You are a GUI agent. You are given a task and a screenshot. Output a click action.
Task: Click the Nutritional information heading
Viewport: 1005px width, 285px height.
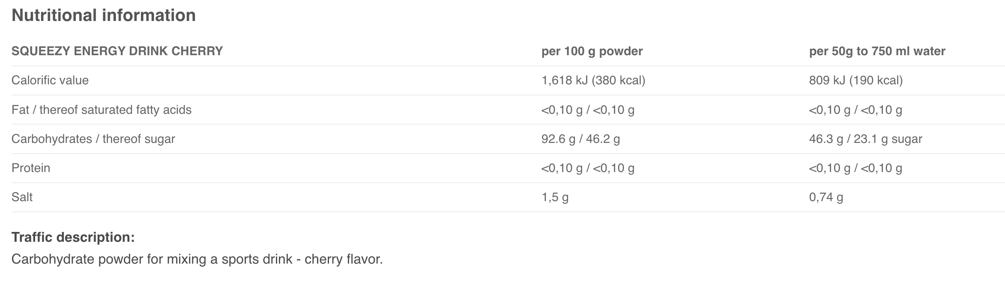[104, 15]
